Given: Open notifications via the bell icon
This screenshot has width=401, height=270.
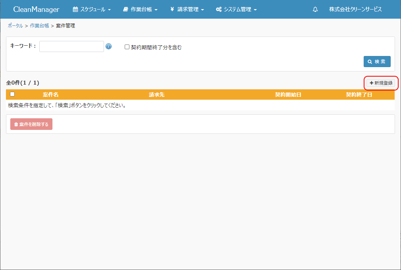Looking at the screenshot, I should click(x=315, y=10).
